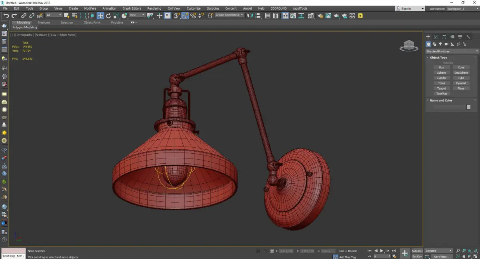
Task: Open the Standard Primitives dropdown
Action: 452,51
